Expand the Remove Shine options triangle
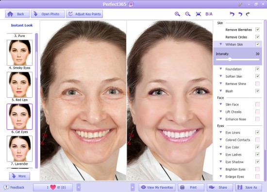 coord(221,84)
